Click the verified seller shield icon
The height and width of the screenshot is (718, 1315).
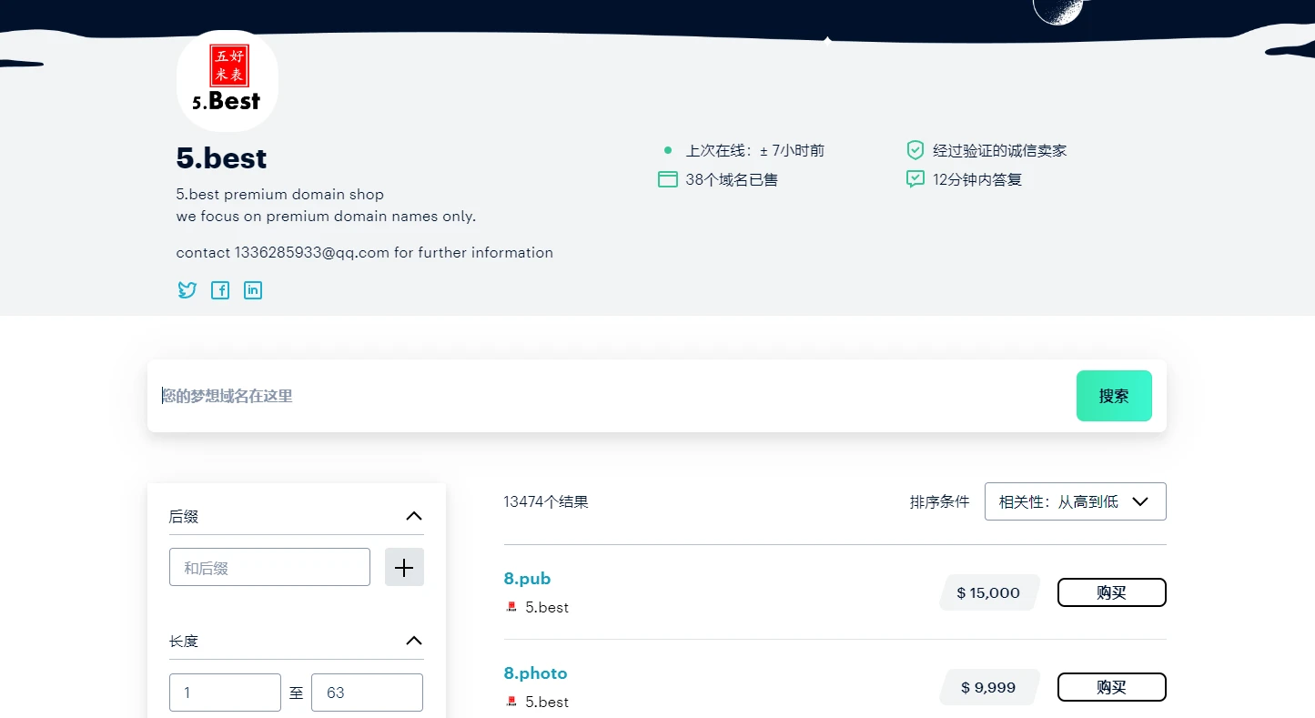tap(915, 150)
